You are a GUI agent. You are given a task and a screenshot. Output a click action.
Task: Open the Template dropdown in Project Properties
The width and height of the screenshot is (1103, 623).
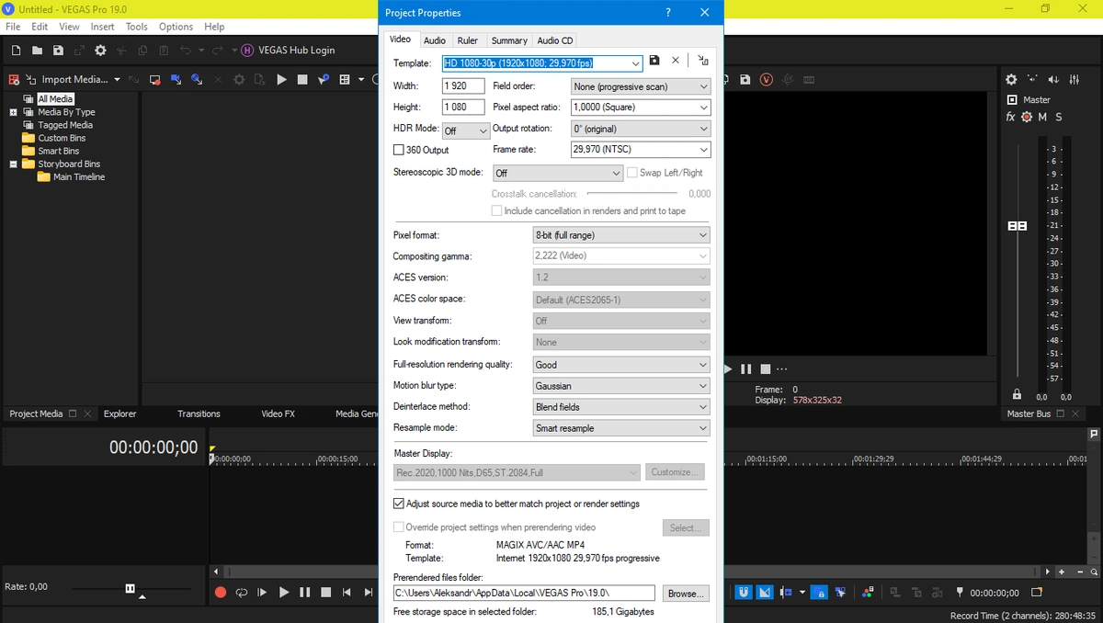pos(635,63)
